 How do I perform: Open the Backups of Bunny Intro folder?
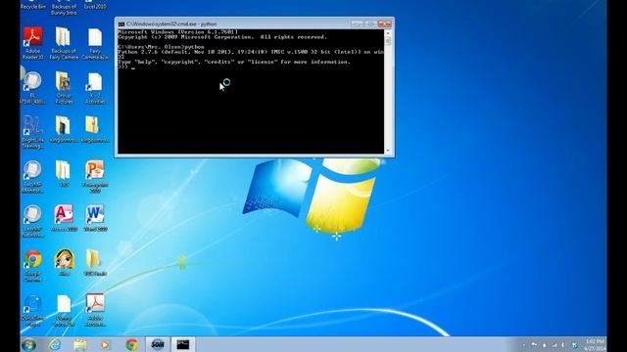pyautogui.click(x=64, y=8)
